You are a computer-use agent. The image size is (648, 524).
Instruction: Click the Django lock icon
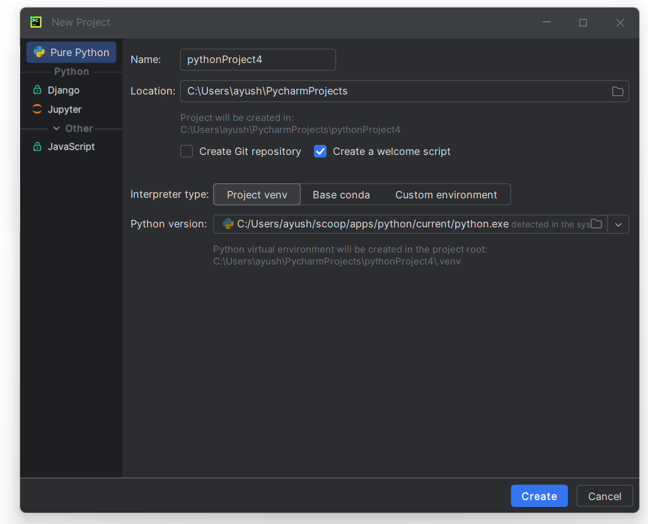37,89
